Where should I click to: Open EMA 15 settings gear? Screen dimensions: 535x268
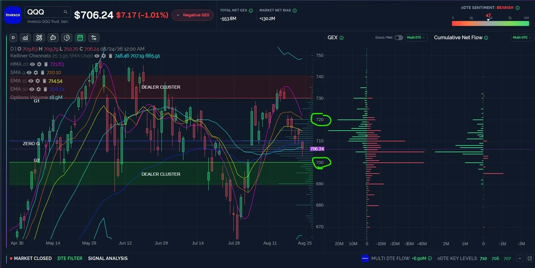pos(38,81)
